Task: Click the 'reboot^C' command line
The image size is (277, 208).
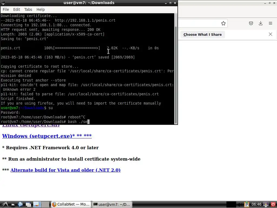Action: coord(43,117)
